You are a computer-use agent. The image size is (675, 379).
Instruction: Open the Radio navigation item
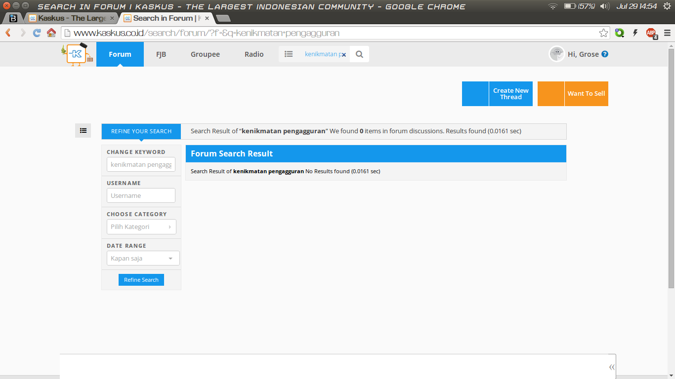(x=254, y=54)
